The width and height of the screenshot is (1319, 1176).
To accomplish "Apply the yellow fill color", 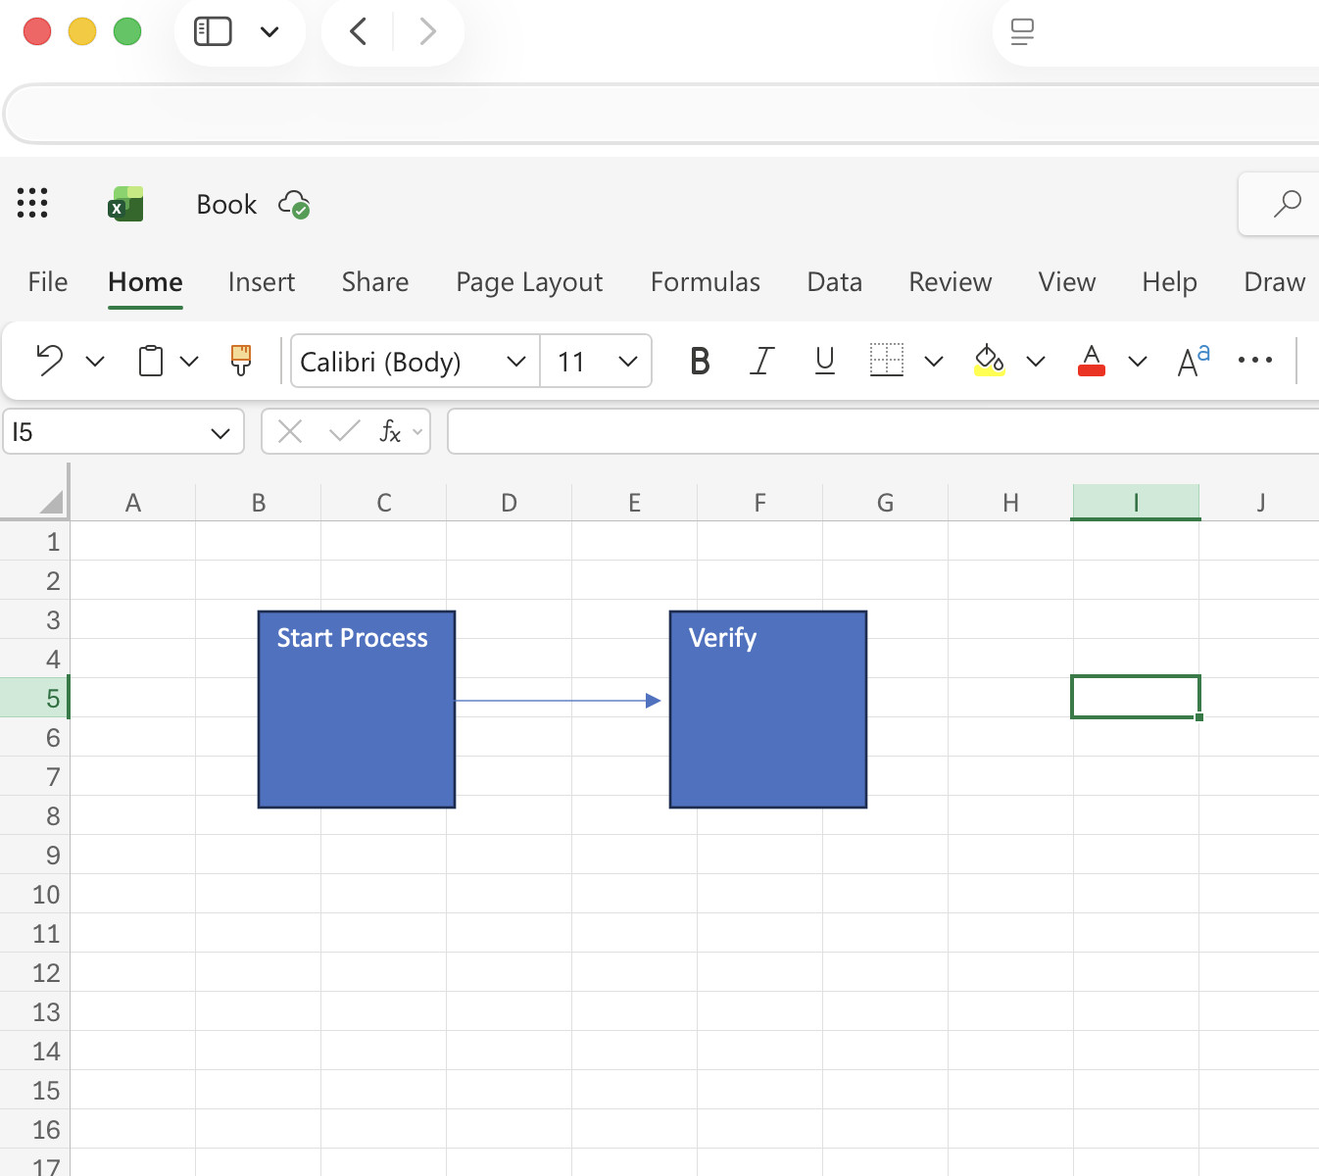I will point(989,361).
